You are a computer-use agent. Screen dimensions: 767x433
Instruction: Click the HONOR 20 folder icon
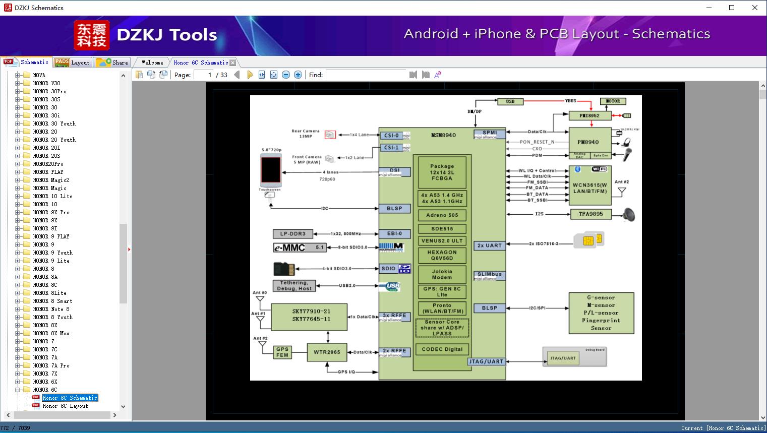27,132
